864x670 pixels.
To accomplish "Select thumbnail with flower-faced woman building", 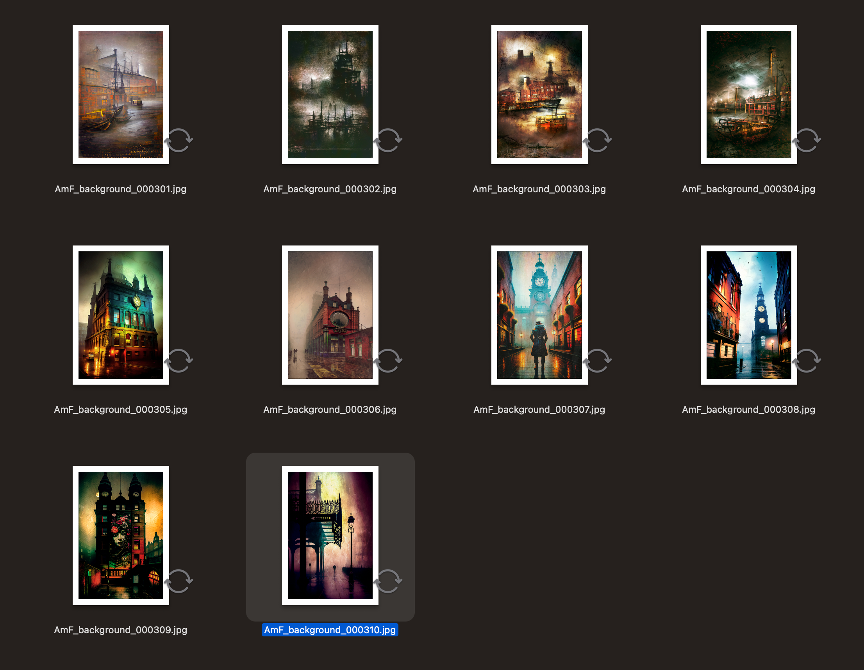I will tap(121, 535).
